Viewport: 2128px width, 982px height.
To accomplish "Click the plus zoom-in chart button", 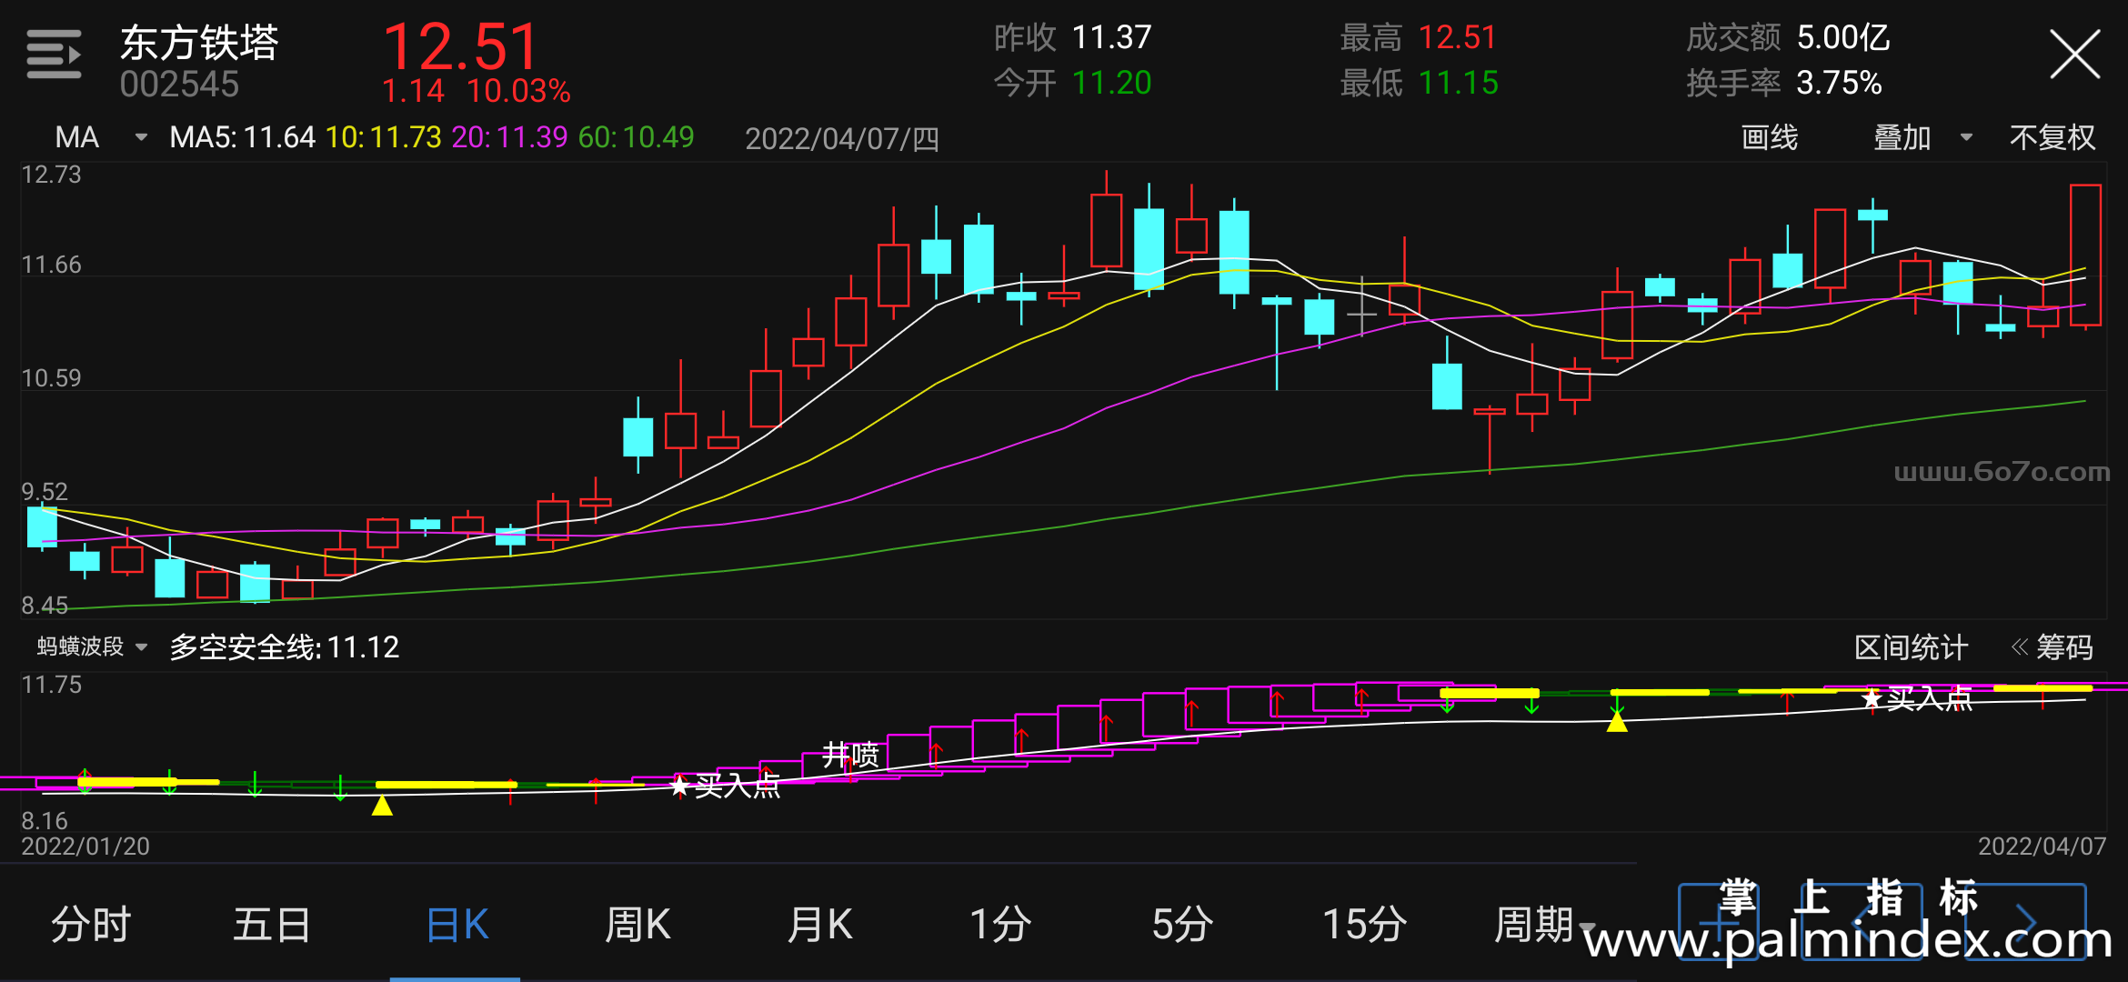I will 1719,921.
